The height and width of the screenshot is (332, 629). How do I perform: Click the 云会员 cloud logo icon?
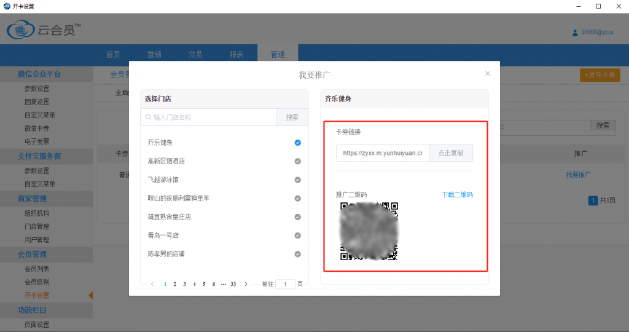coord(20,30)
